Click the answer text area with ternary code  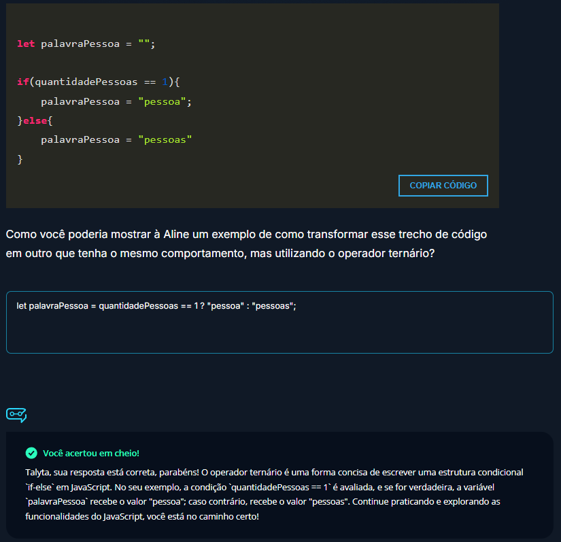pyautogui.click(x=279, y=322)
